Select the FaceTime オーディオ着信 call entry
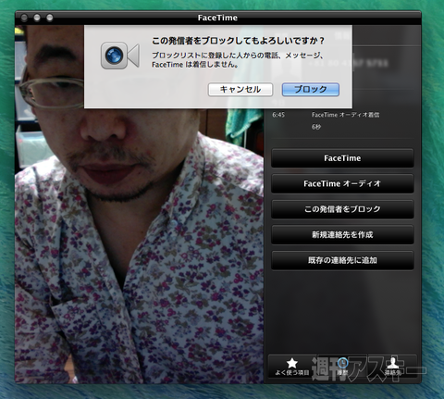This screenshot has height=399, width=444. [x=345, y=115]
